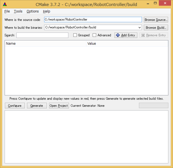Toggle the Advanced checkbox
Screen dimensions: 173x168
pos(95,35)
